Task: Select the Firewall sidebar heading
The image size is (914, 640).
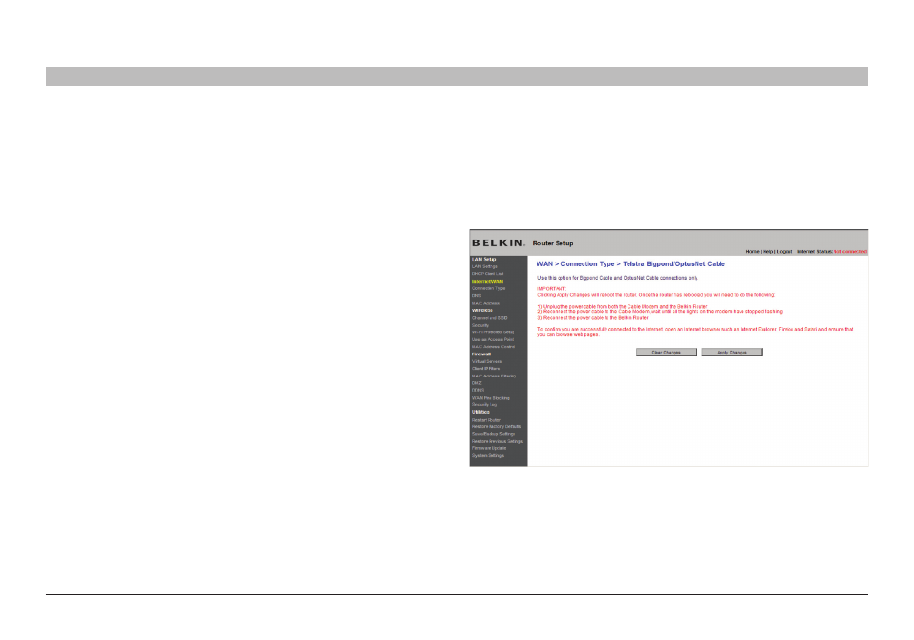Action: coord(481,354)
